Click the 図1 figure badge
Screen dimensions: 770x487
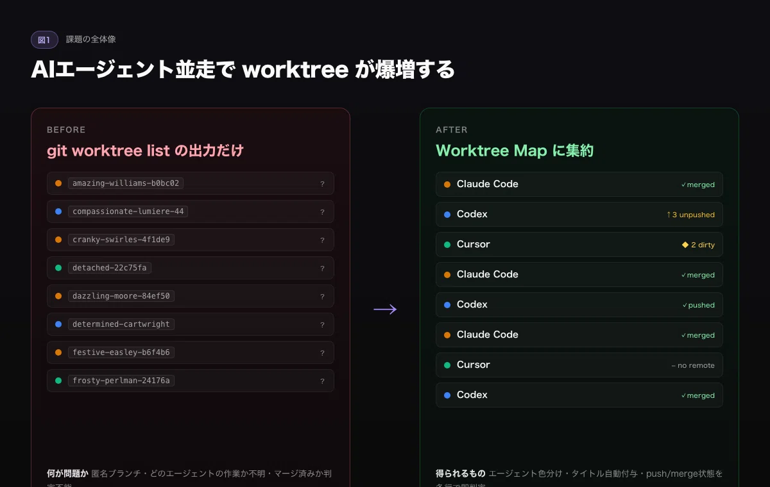click(44, 40)
